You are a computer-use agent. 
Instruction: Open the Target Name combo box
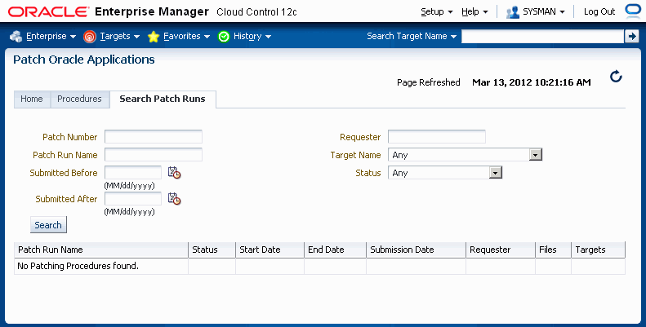point(466,155)
